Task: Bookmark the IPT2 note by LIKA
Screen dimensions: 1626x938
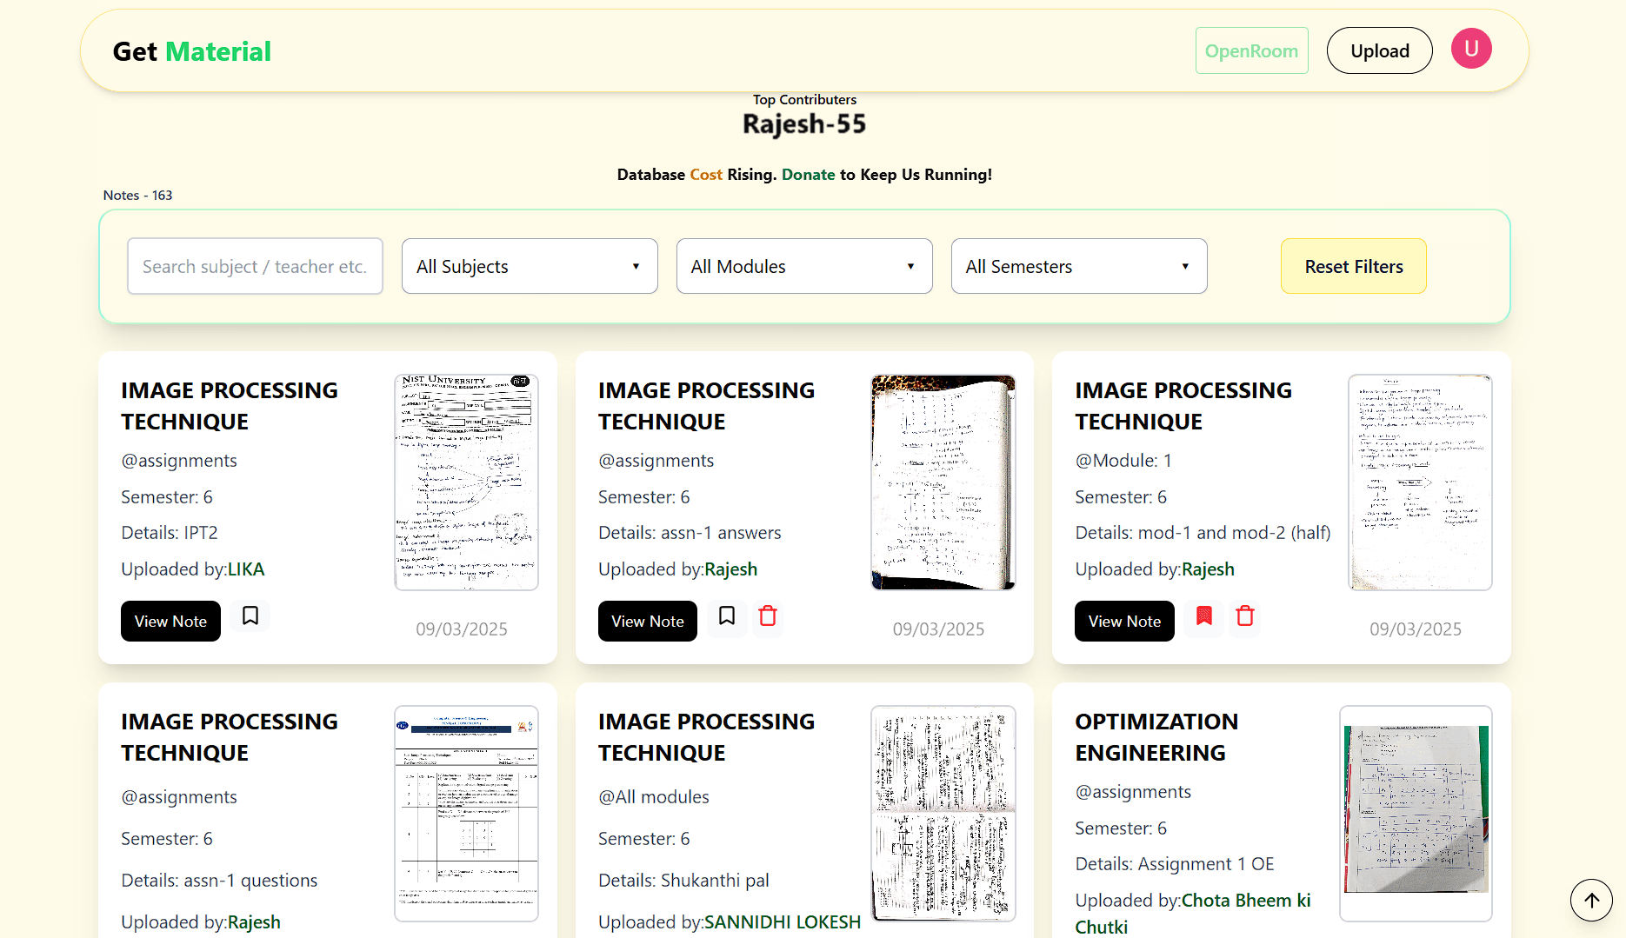Action: 250,616
